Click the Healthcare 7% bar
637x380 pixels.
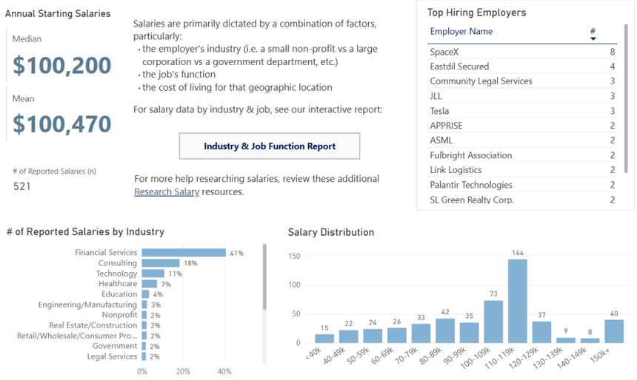(x=150, y=284)
